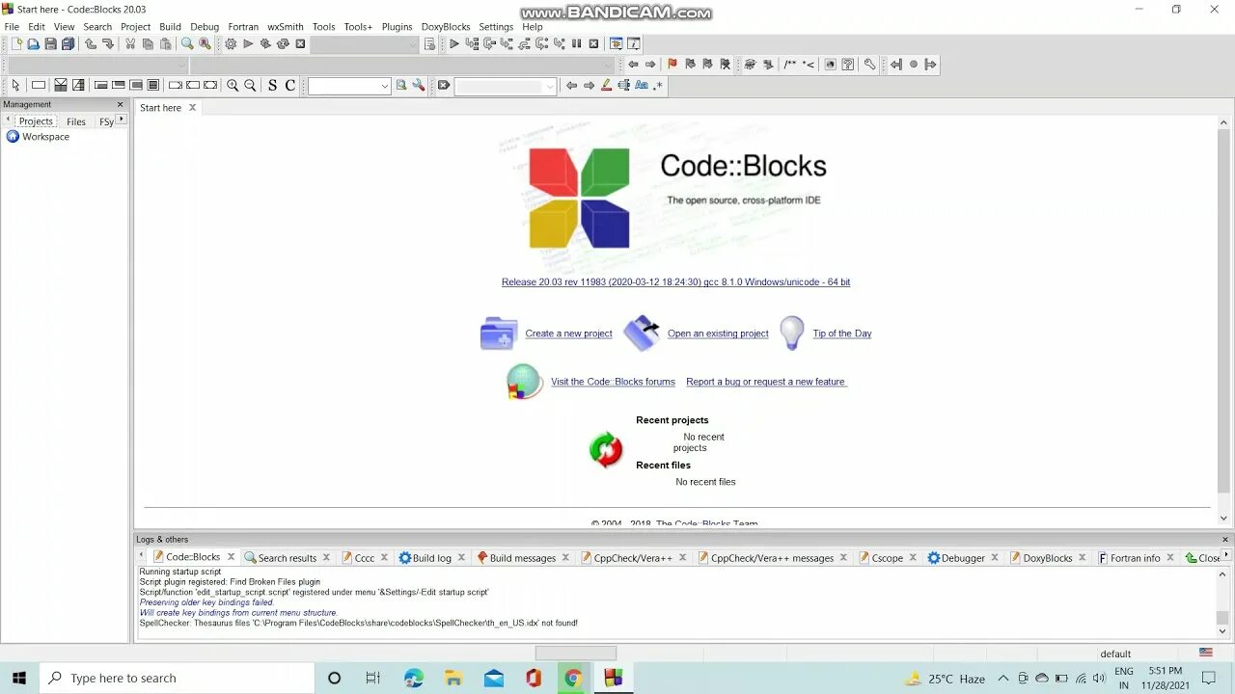Open the build target dropdown
Image resolution: width=1235 pixels, height=694 pixels.
tap(366, 44)
